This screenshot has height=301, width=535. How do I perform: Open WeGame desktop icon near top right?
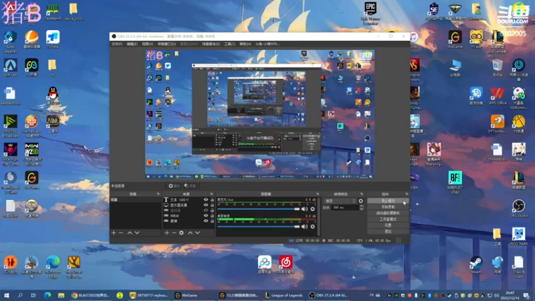point(455,39)
